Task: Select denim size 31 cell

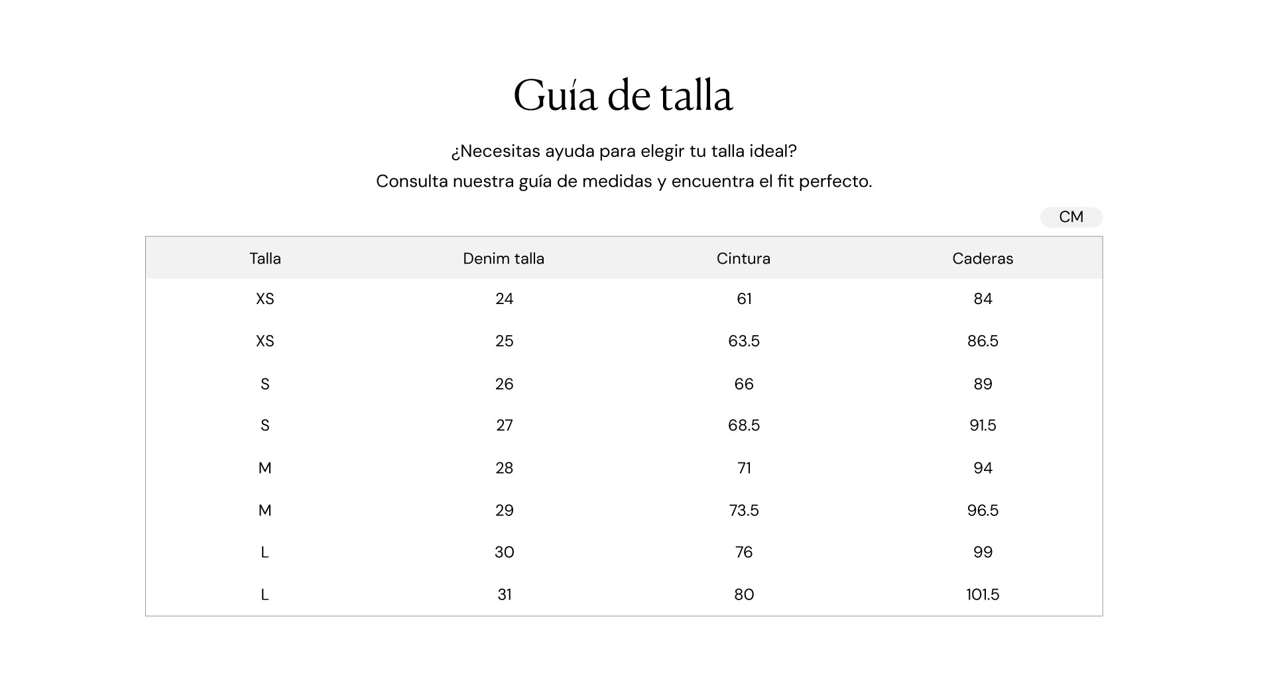Action: click(x=504, y=595)
